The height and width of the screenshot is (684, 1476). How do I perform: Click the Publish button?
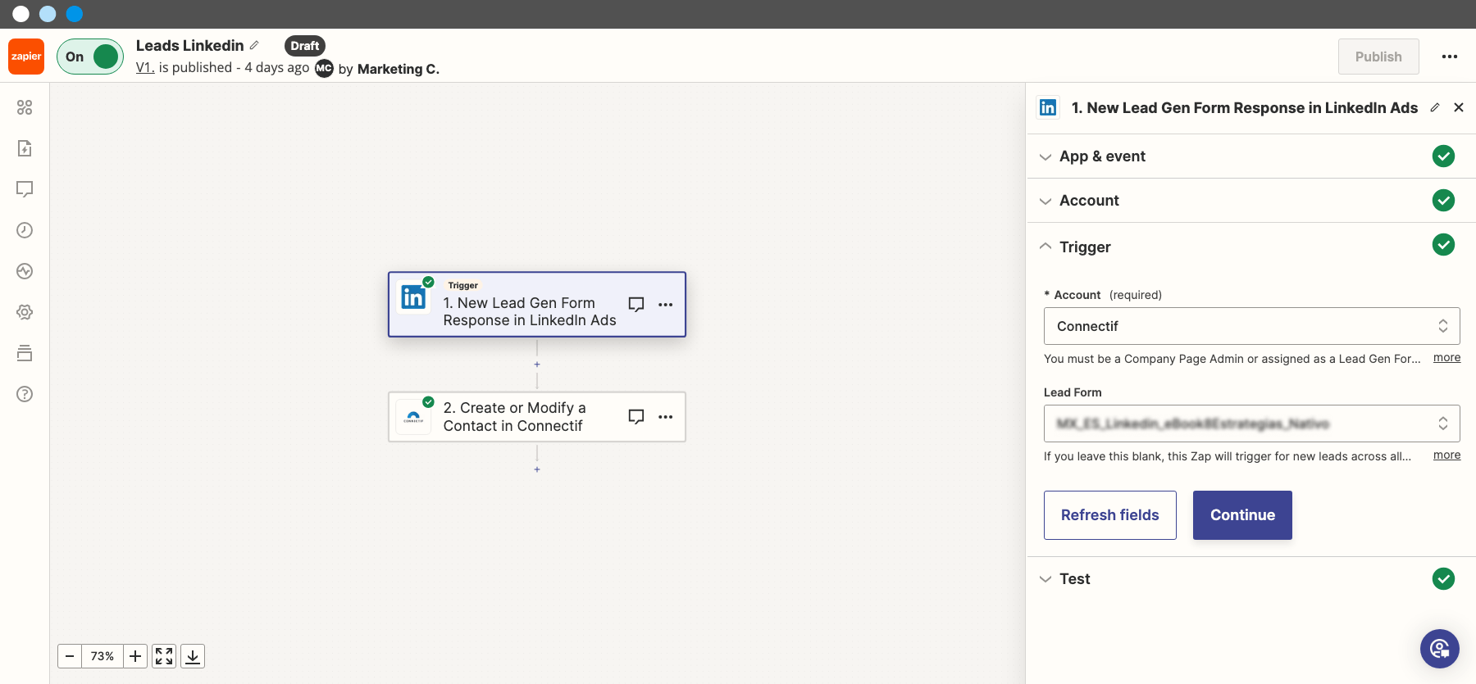click(x=1378, y=57)
